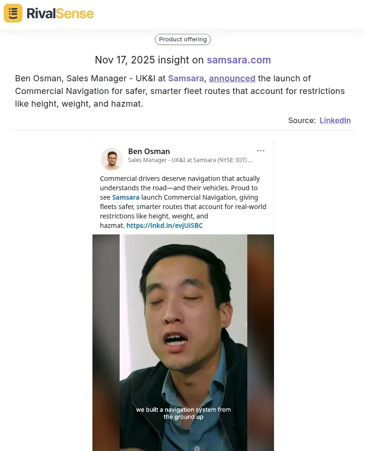Follow the Samsara mention inside the post

[x=126, y=197]
